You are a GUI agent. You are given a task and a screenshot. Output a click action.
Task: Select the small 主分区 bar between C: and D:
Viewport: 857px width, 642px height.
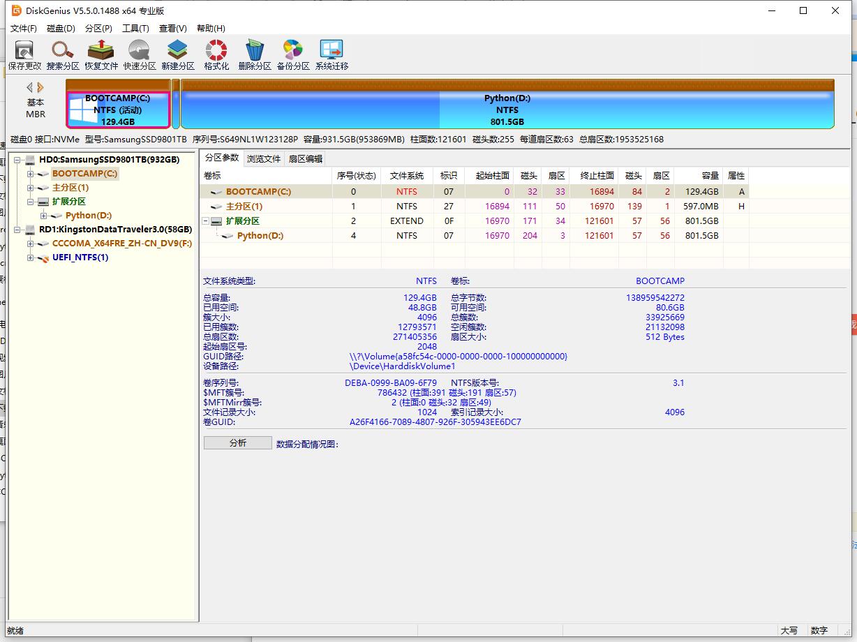[176, 104]
